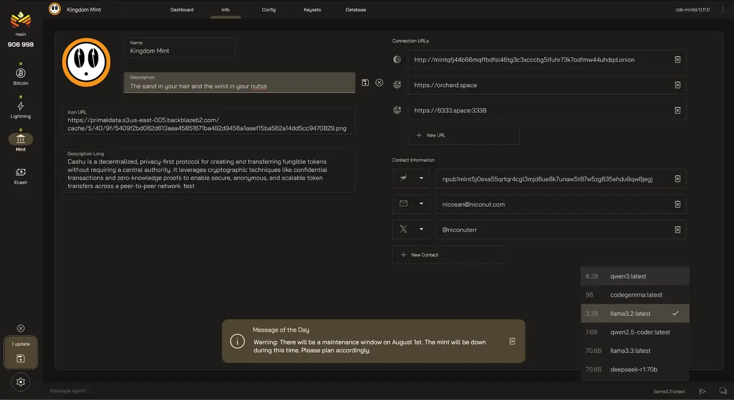The width and height of the screenshot is (734, 400).
Task: Open the kebab menu at top-right
Action: point(723,9)
